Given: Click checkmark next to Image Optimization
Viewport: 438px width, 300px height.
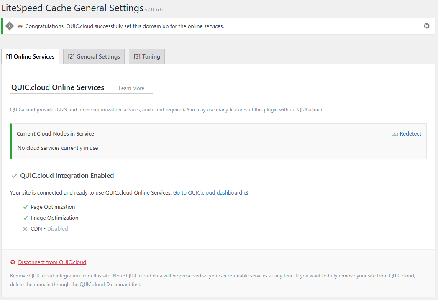Looking at the screenshot, I should [x=26, y=218].
